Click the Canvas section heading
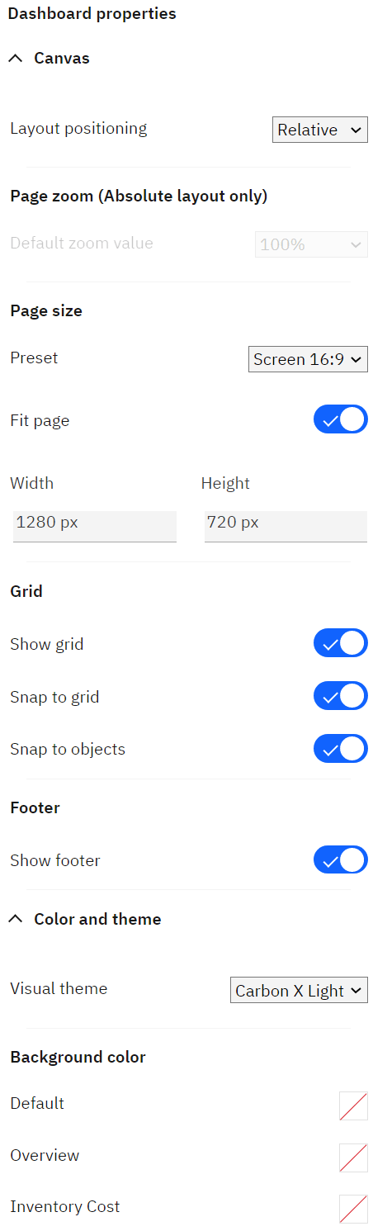Viewport: 373px width, 1231px height. (62, 59)
